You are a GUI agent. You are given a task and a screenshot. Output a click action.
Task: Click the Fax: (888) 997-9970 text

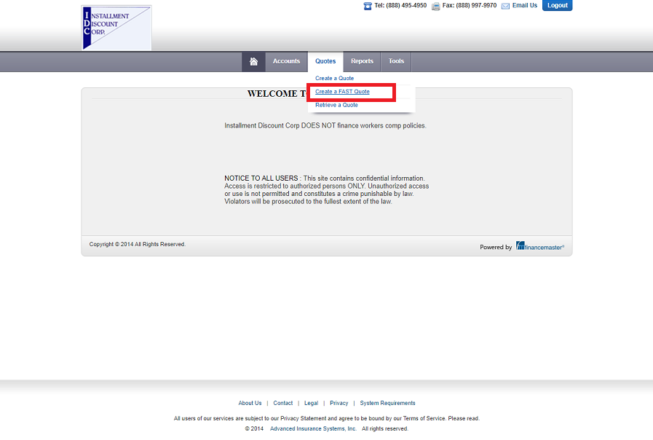pyautogui.click(x=470, y=5)
